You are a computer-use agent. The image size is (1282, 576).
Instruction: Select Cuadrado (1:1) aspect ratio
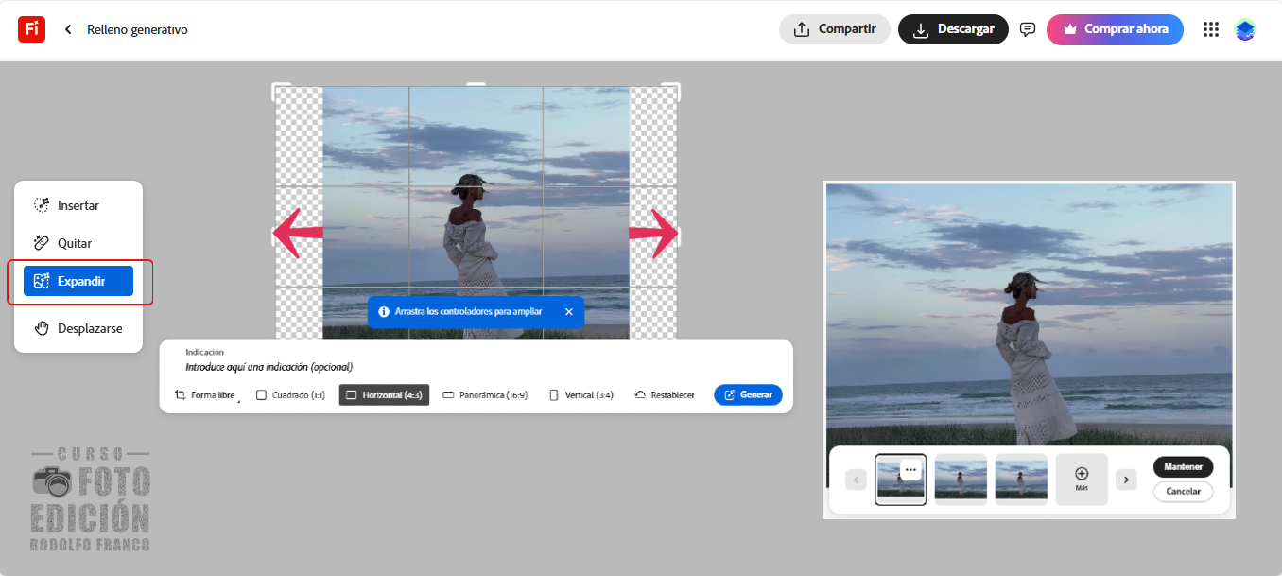pos(290,395)
